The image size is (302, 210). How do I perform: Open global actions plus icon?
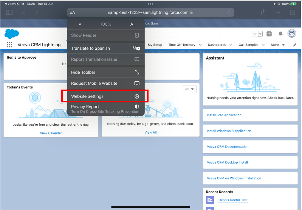click(x=269, y=34)
